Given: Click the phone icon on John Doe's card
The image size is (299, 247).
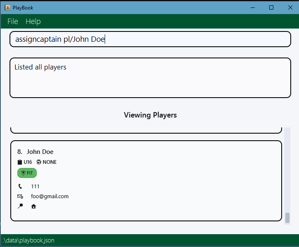Looking at the screenshot, I should point(20,186).
